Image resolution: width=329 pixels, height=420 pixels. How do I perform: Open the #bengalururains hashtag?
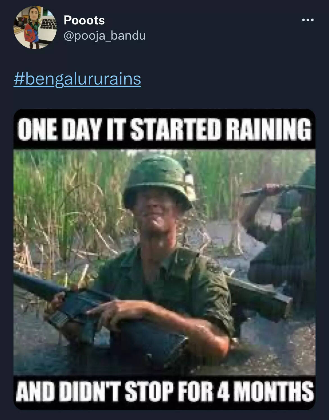pyautogui.click(x=77, y=79)
